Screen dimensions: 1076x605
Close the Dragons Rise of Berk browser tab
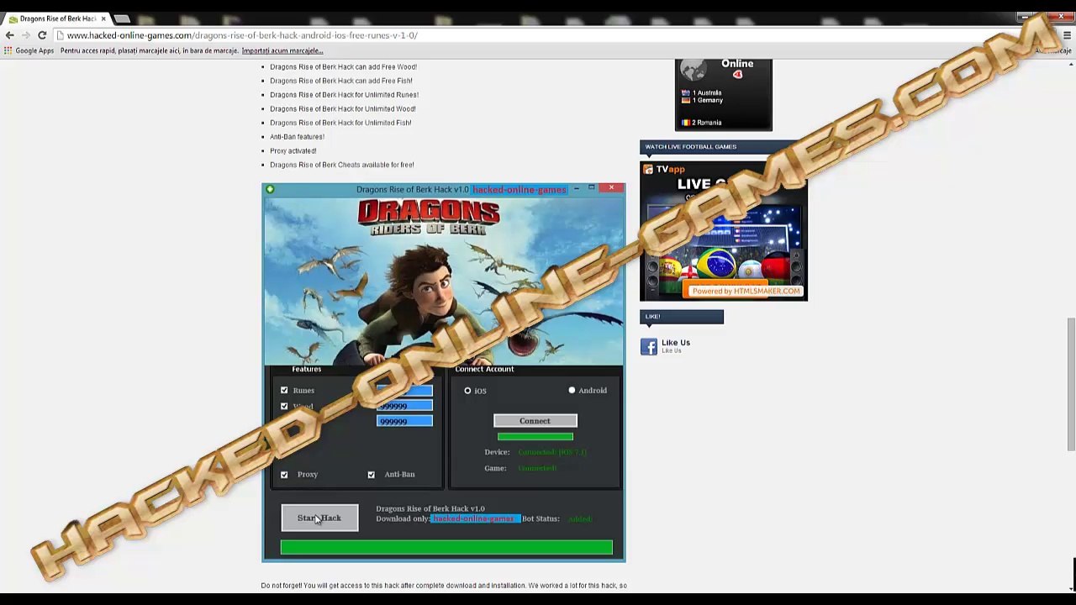tap(103, 18)
